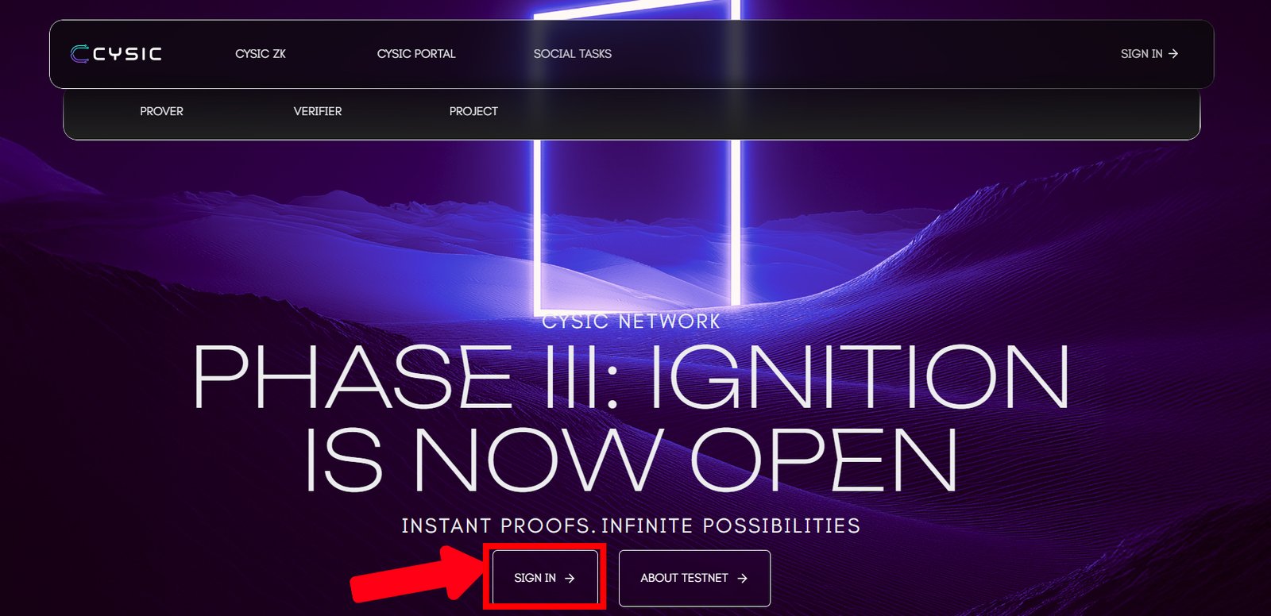Image resolution: width=1271 pixels, height=616 pixels.
Task: Click the glowing neon portal frame image
Action: [x=637, y=155]
